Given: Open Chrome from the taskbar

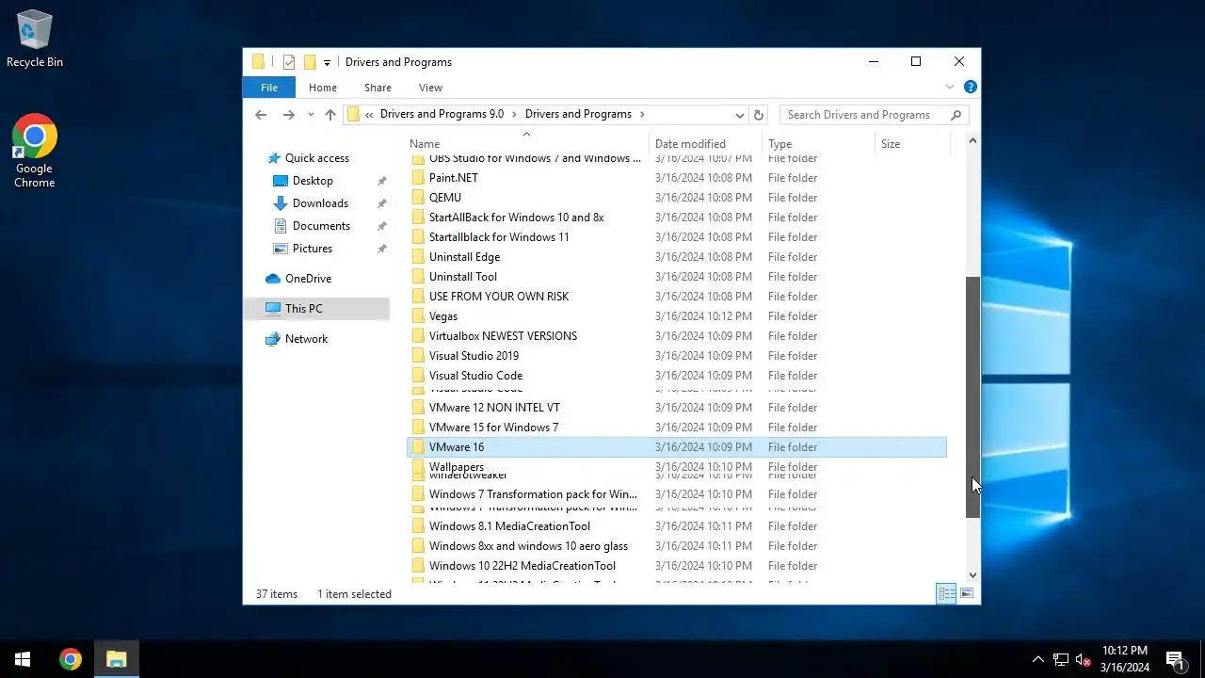Looking at the screenshot, I should [x=71, y=659].
